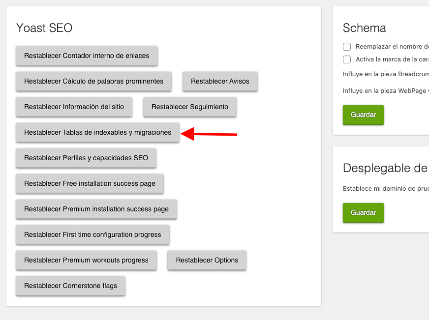Select Restablecer Información del sitio
The height and width of the screenshot is (320, 429).
tap(74, 107)
